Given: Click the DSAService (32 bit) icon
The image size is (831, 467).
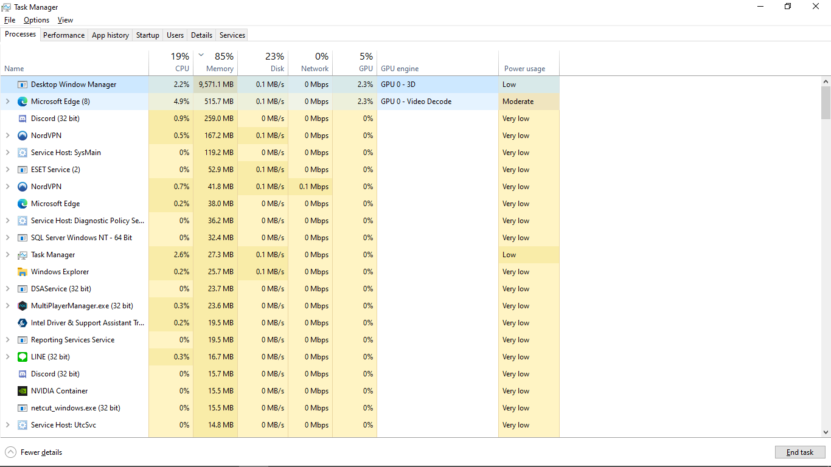Looking at the screenshot, I should tap(23, 289).
